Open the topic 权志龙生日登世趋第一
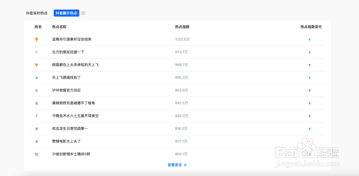359x176 pixels. 70,129
